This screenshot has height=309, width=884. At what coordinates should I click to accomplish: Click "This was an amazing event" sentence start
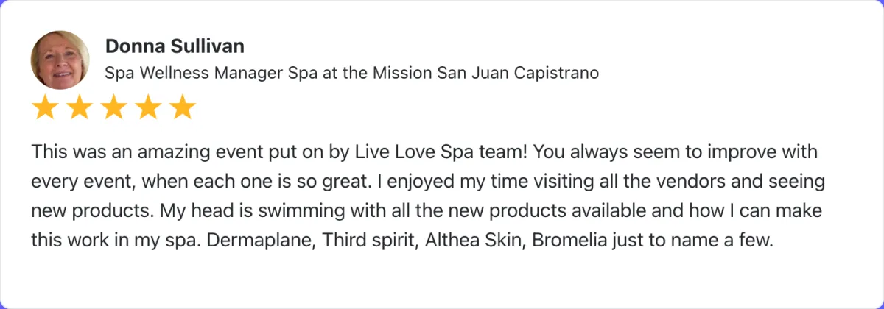[125, 153]
